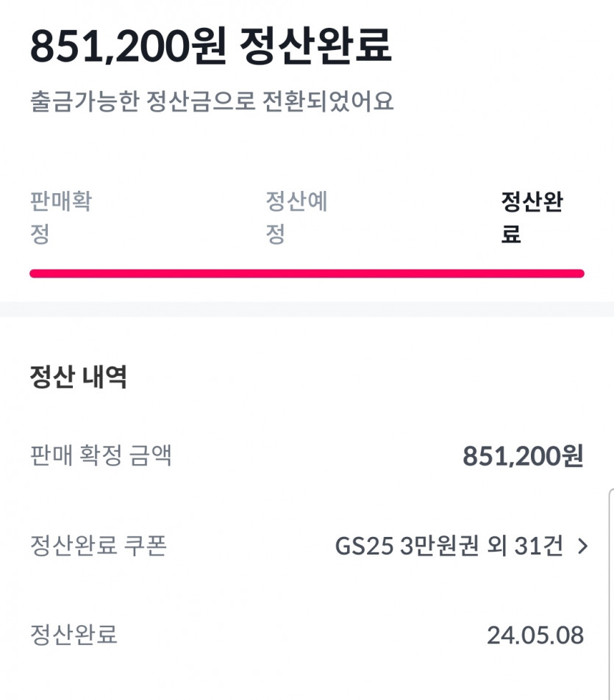Select the bold 정산완료 step label
Viewport: 614px width, 700px height.
532,217
